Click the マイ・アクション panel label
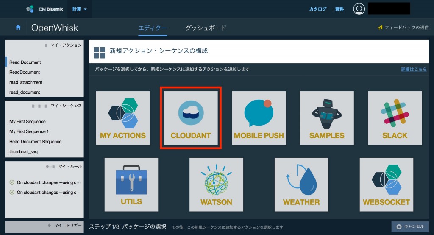This screenshot has height=235, width=434. coord(66,45)
